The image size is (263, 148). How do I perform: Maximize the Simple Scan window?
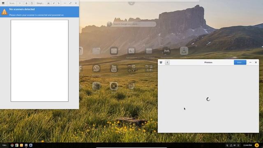point(70,3)
